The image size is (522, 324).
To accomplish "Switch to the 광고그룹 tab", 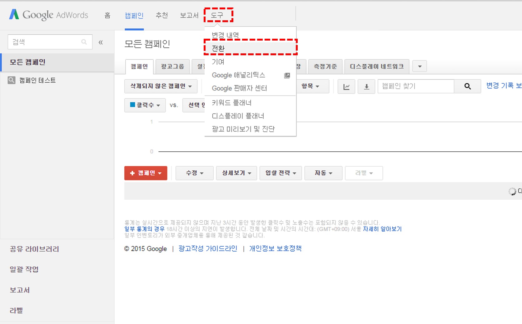I will [x=172, y=66].
